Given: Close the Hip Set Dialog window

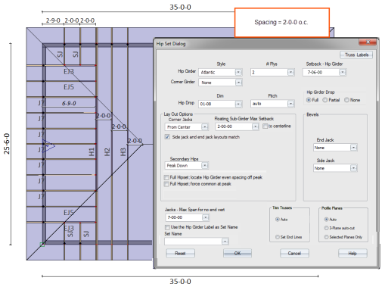Looking at the screenshot, I should tap(368, 42).
